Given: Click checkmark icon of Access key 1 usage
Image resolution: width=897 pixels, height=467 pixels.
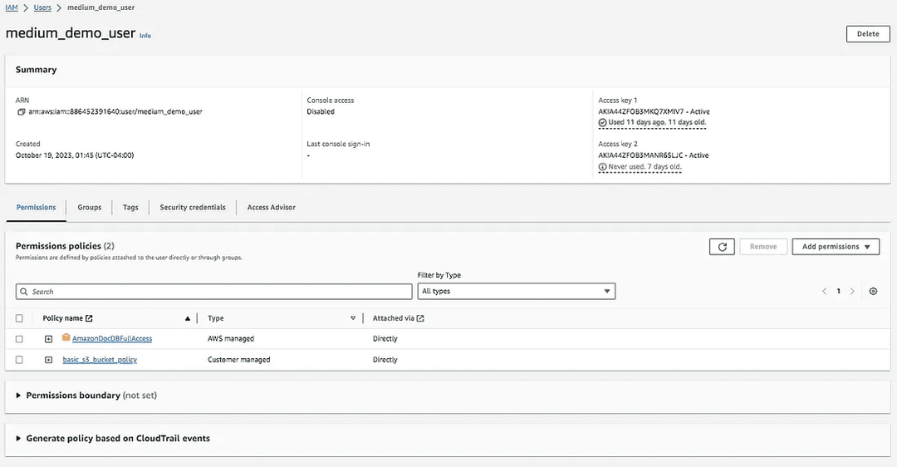Looking at the screenshot, I should coord(602,122).
